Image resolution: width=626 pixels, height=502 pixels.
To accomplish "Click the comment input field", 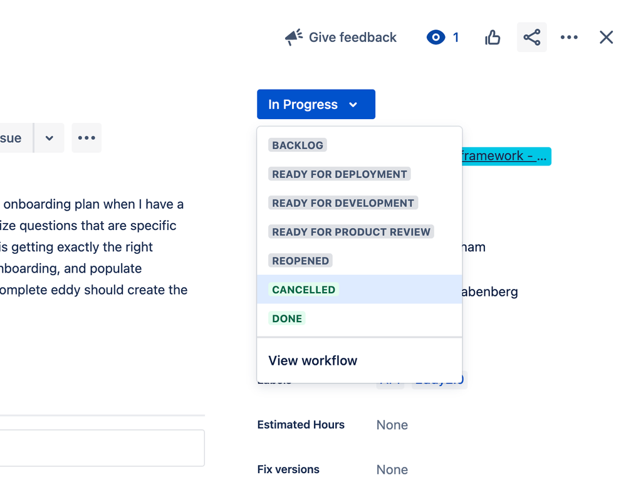I will pos(100,448).
